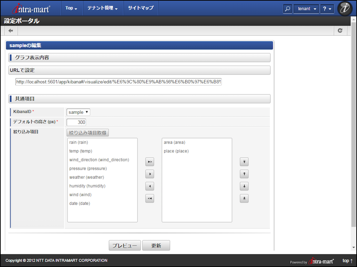Move selected item down one position
The height and width of the screenshot is (267, 357).
(244, 186)
